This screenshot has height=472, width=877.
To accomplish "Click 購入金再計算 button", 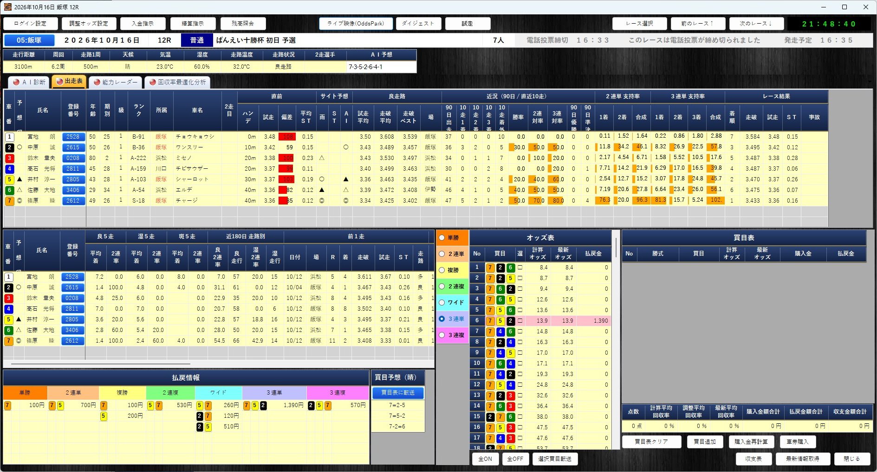I will click(x=752, y=442).
